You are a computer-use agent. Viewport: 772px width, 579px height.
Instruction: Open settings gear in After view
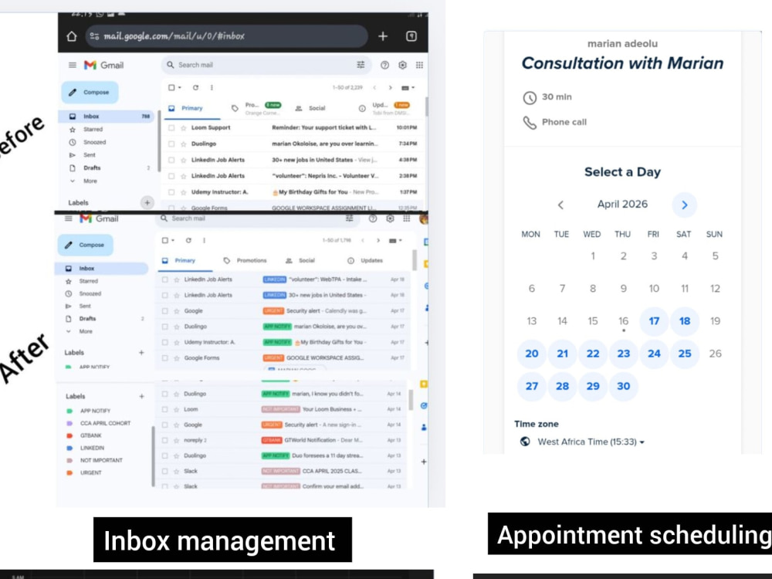click(390, 218)
